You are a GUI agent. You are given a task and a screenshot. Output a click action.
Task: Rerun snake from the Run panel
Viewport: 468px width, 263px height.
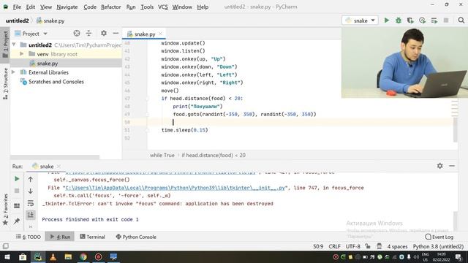click(17, 178)
